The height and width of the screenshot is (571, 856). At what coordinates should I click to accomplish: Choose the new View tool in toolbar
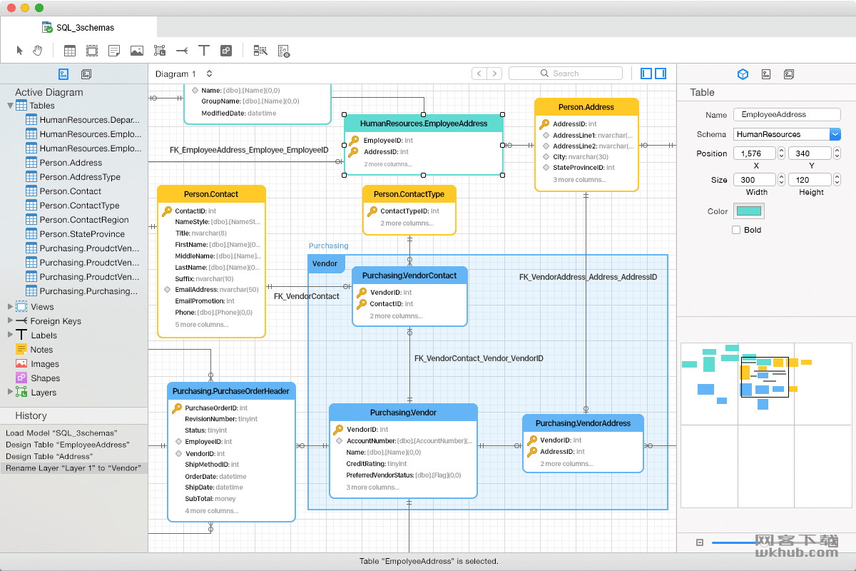click(x=92, y=51)
